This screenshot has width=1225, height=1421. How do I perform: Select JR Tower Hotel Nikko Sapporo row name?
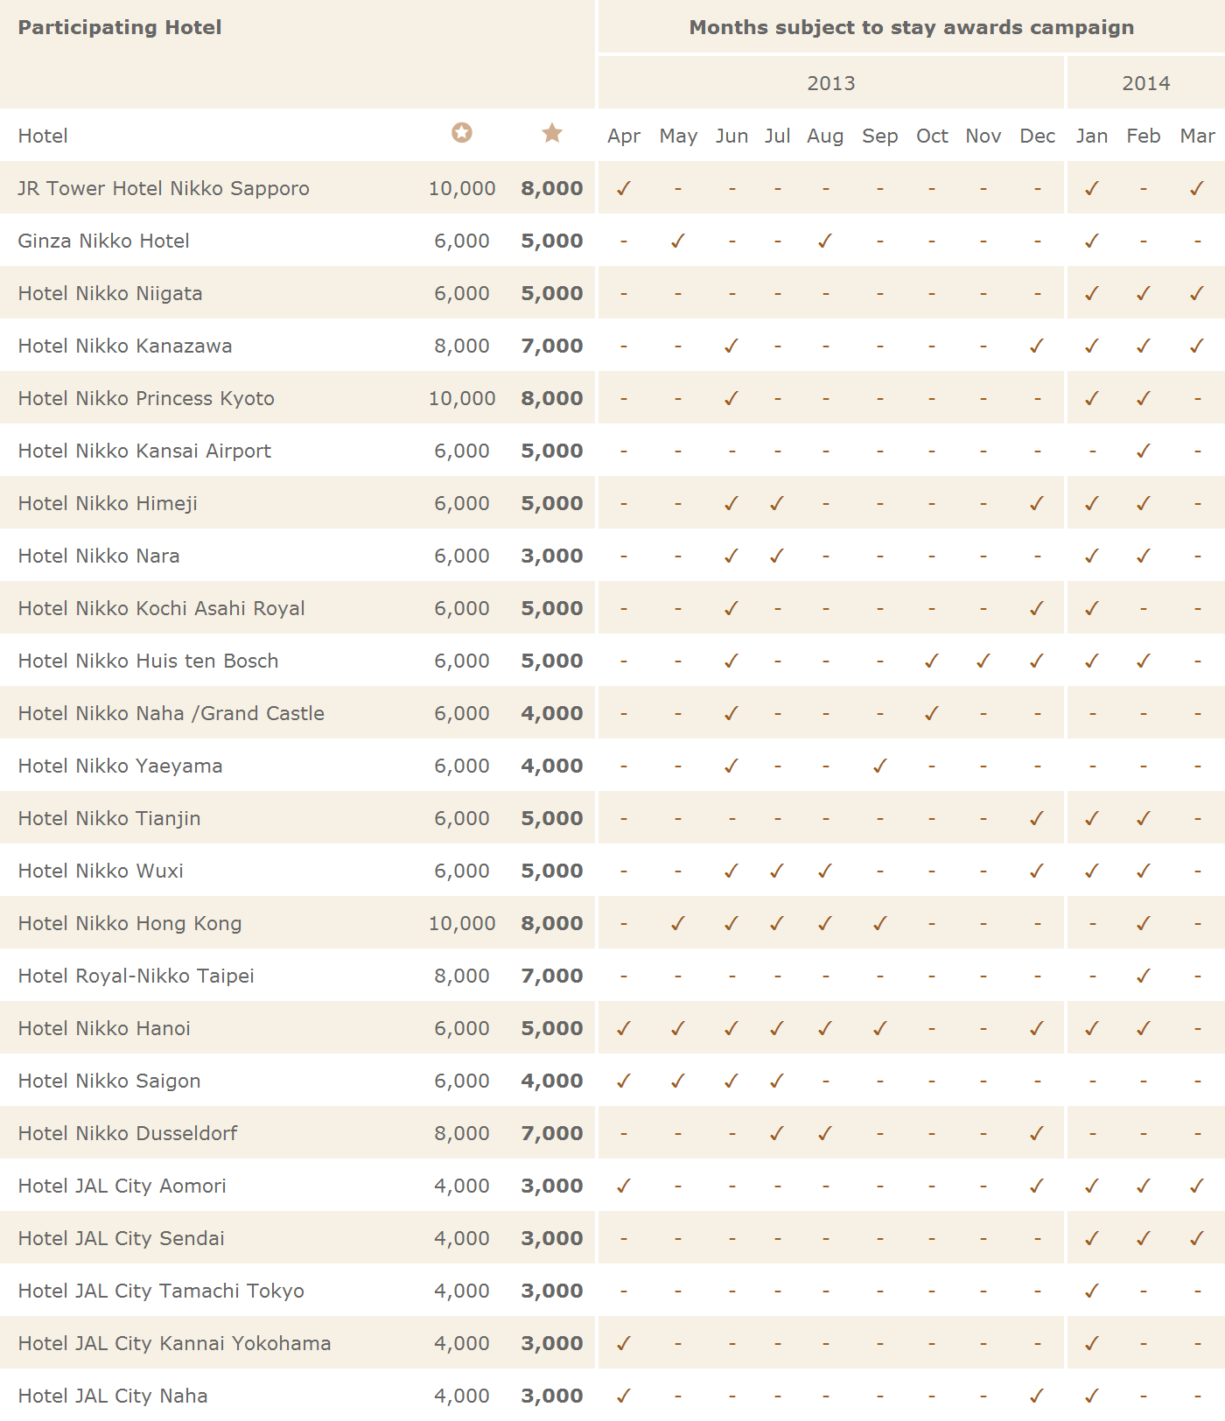164,188
